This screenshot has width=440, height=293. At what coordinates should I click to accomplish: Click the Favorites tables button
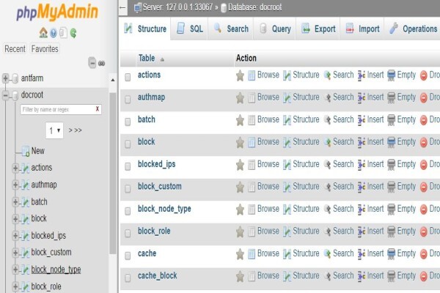click(45, 49)
